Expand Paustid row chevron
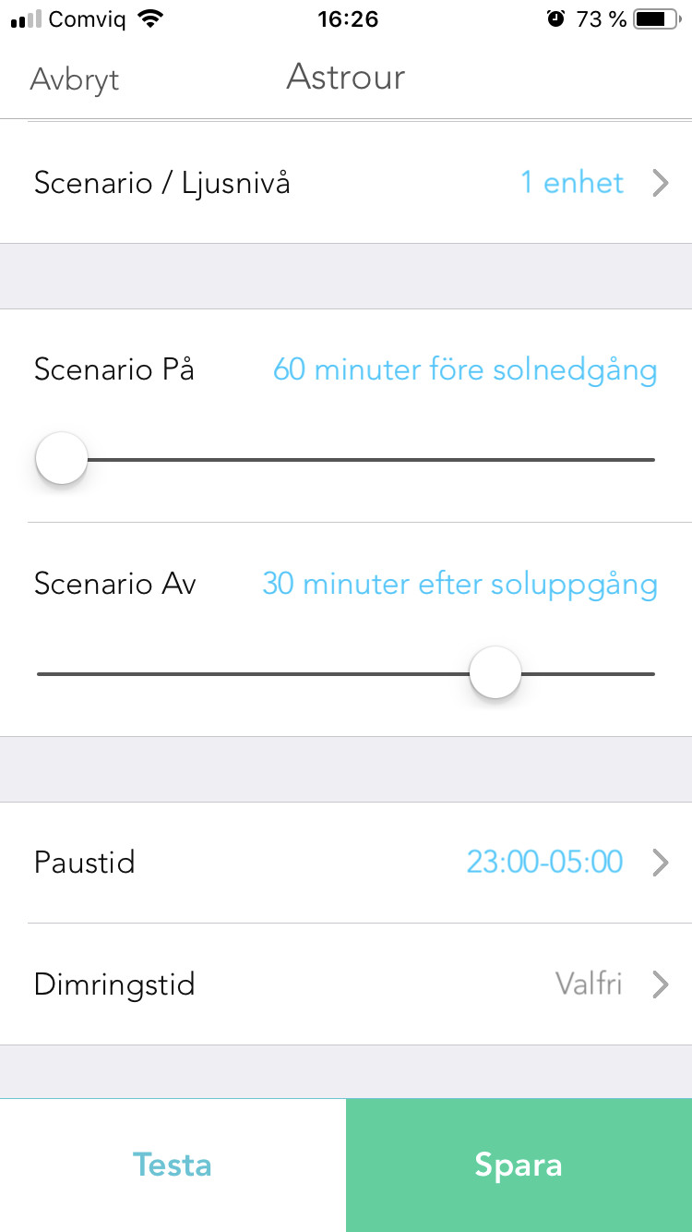This screenshot has height=1232, width=692. [660, 863]
